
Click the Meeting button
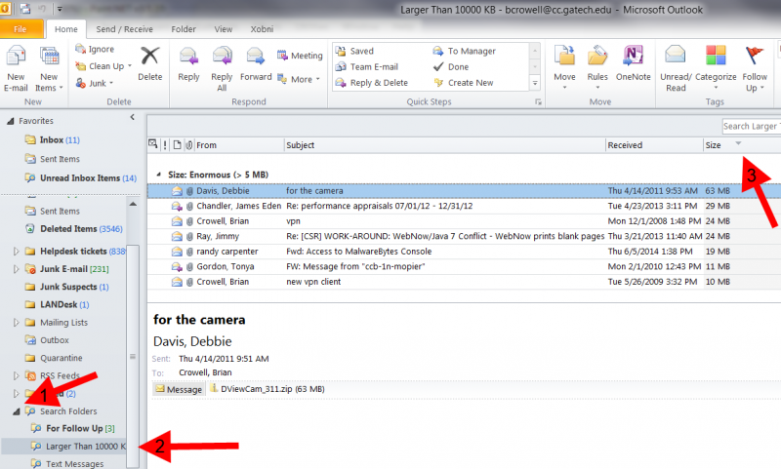click(301, 56)
